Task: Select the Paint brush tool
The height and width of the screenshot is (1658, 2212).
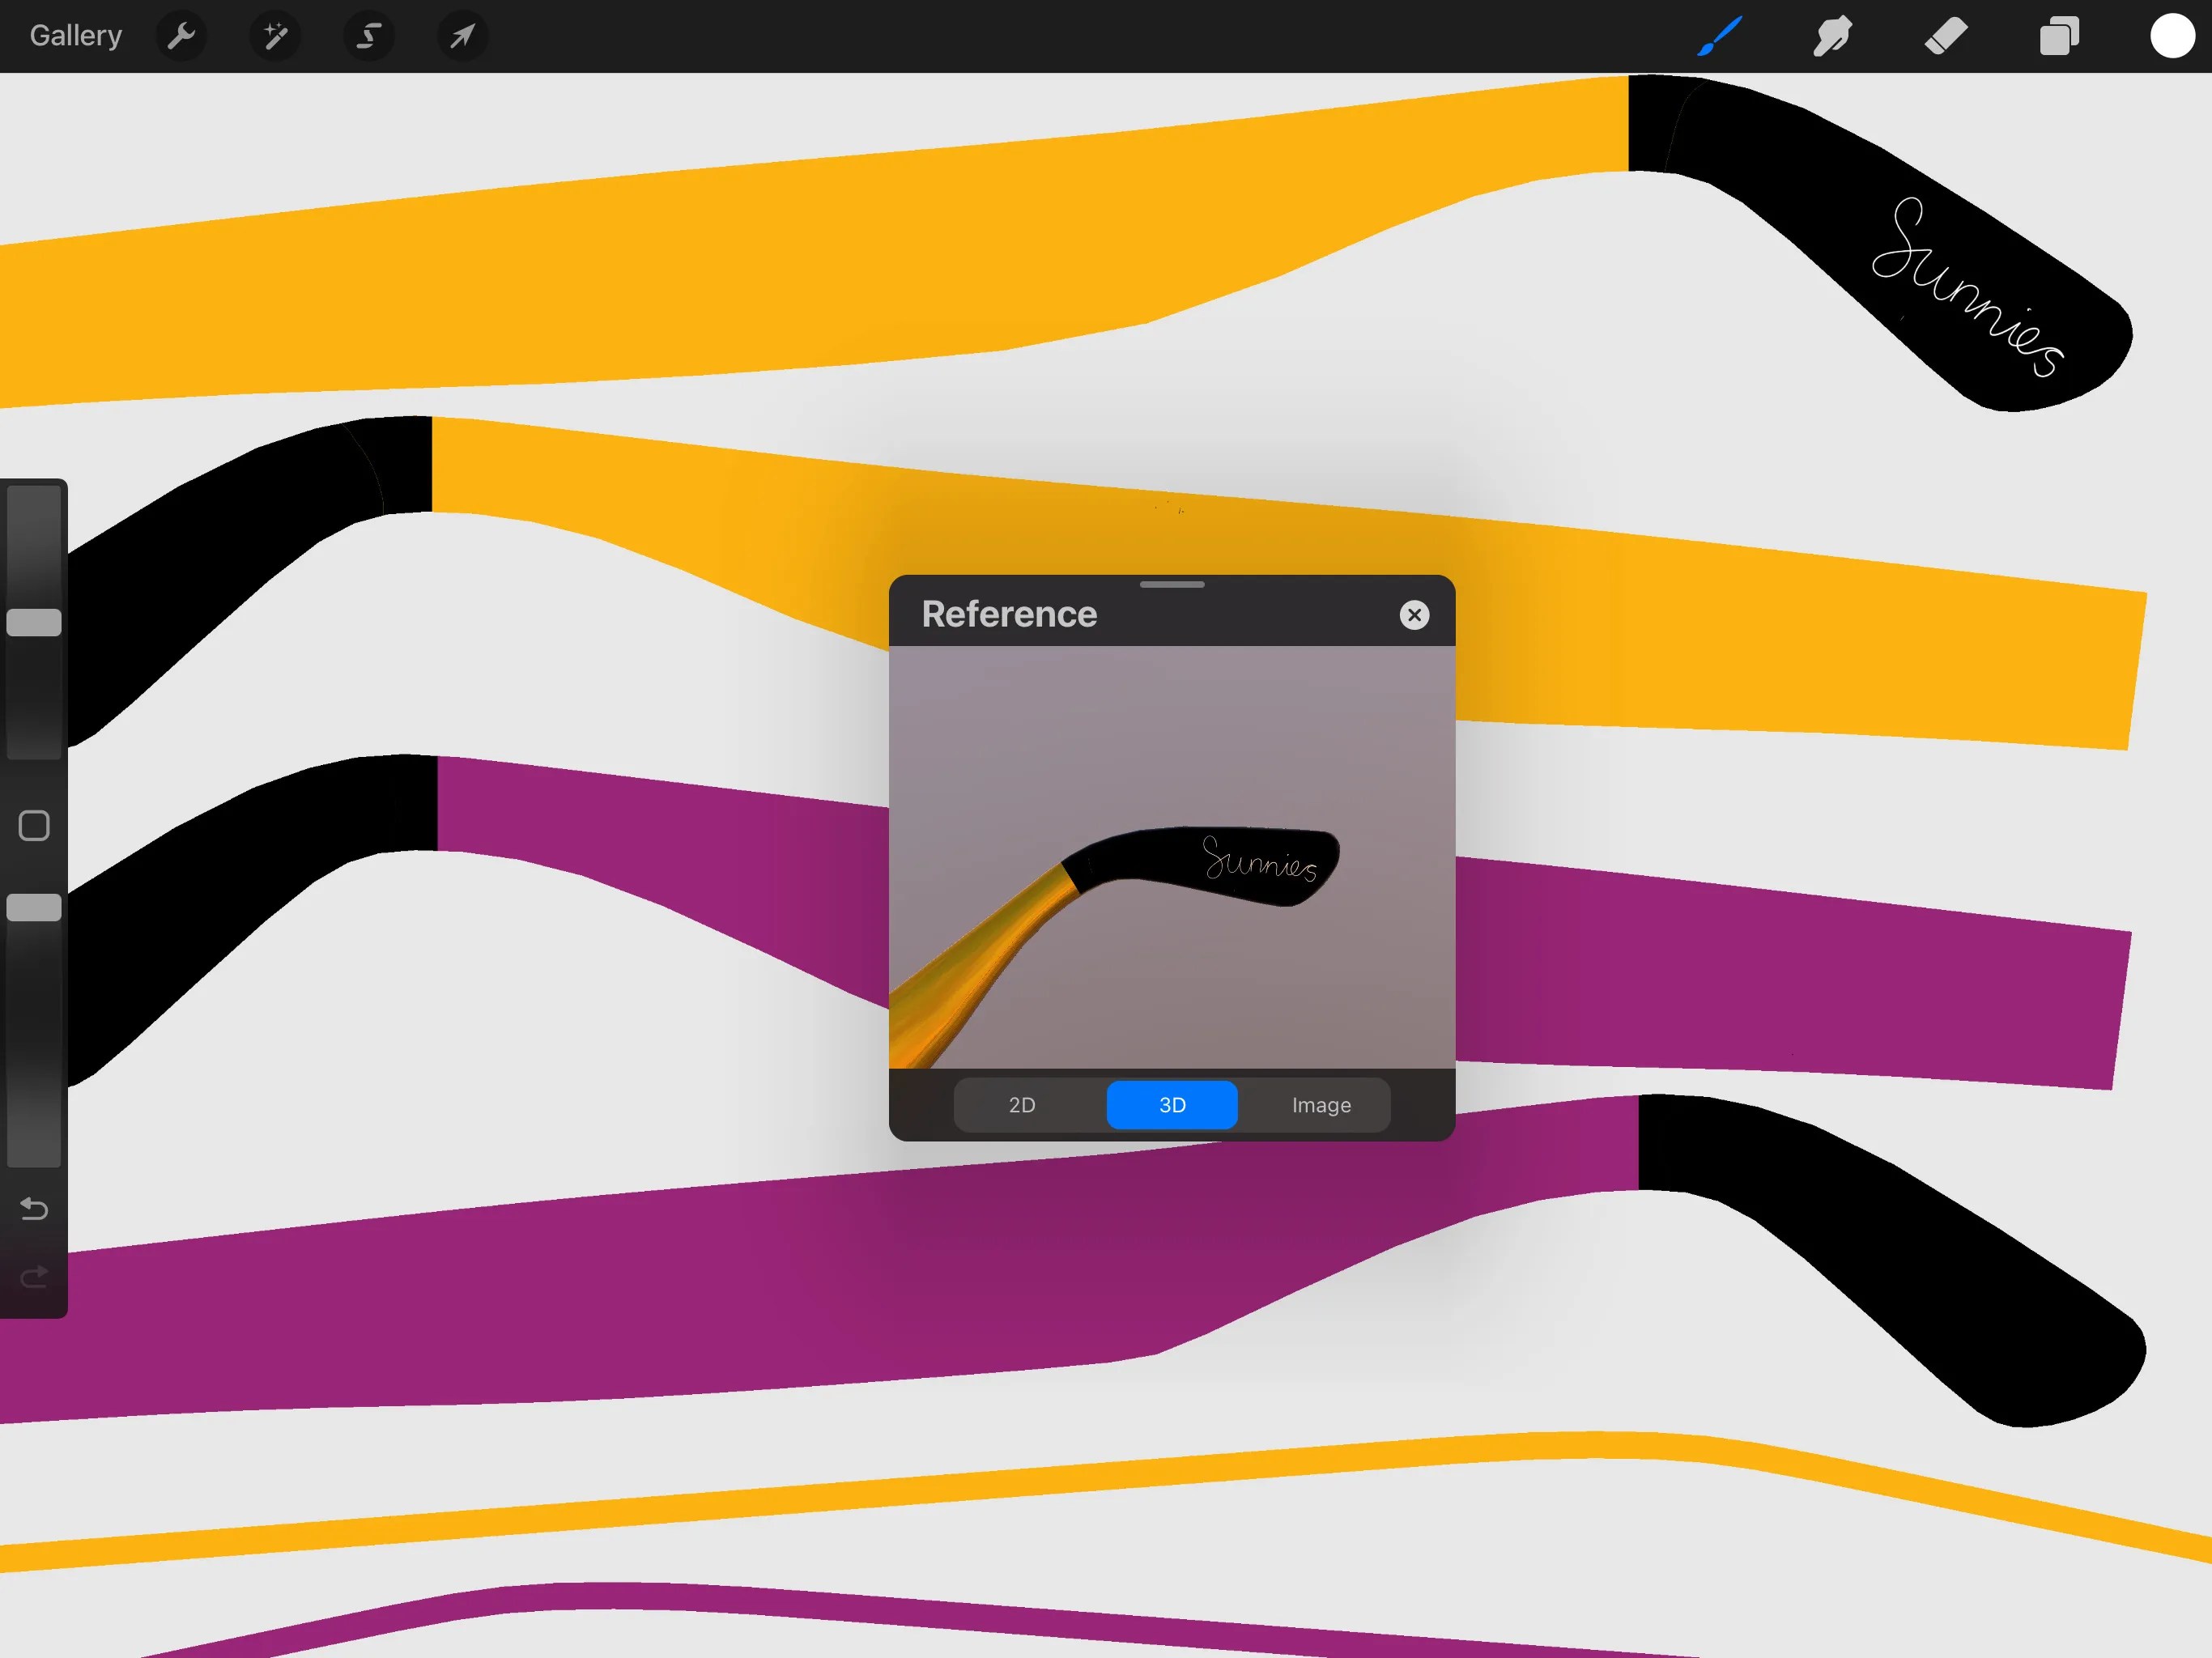Action: (x=1718, y=36)
